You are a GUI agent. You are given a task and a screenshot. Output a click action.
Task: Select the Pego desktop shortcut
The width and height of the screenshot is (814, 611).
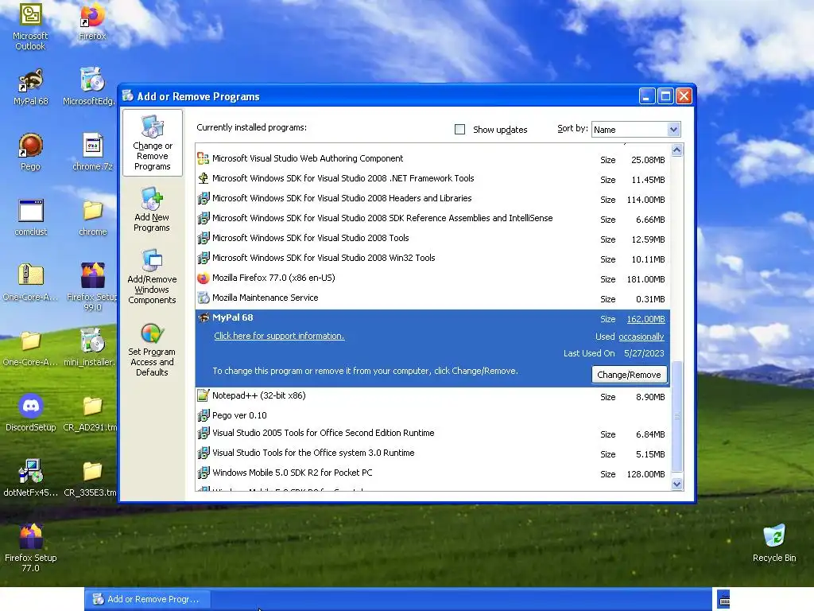(31, 152)
